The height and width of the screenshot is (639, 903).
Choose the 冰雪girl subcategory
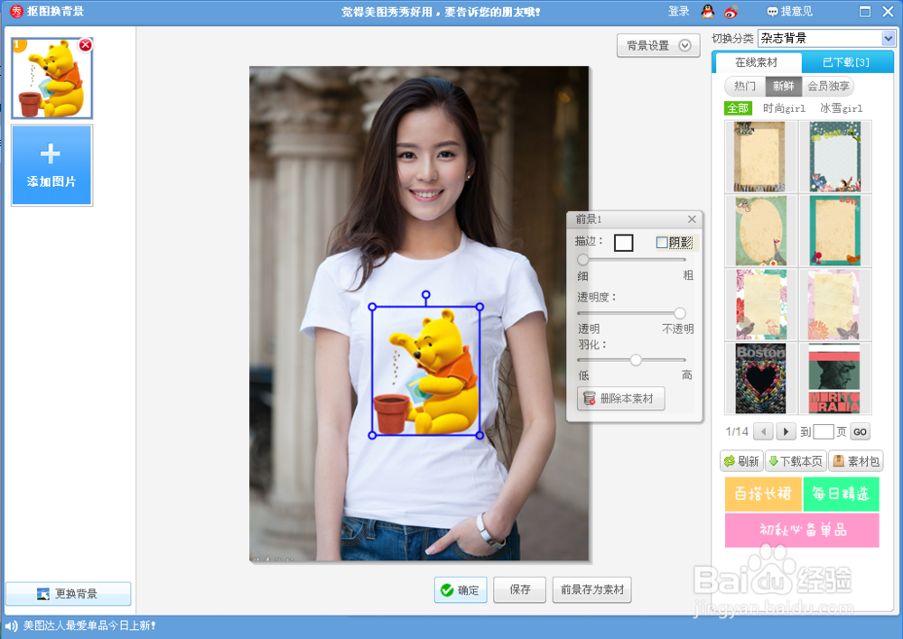(x=841, y=107)
